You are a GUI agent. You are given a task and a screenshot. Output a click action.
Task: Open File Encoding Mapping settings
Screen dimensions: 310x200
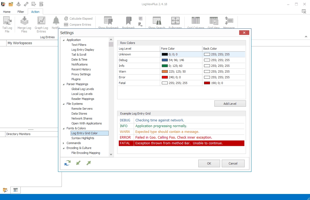tap(86, 153)
